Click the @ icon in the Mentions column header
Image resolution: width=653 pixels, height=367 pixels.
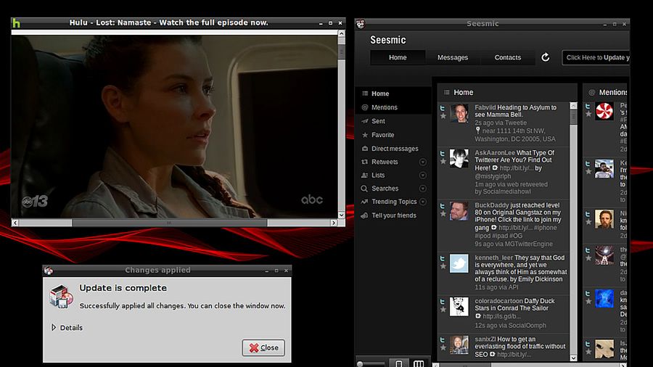coord(591,92)
